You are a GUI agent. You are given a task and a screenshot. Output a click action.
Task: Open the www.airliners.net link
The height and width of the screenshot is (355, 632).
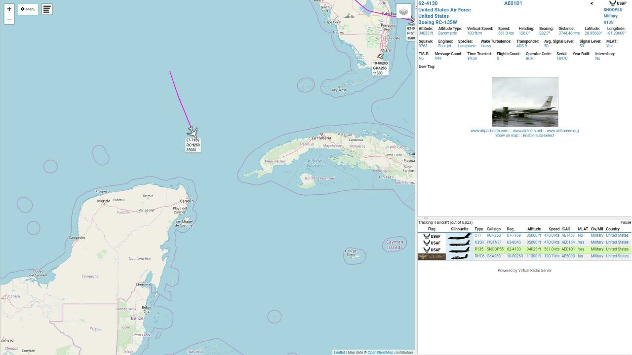(x=527, y=131)
